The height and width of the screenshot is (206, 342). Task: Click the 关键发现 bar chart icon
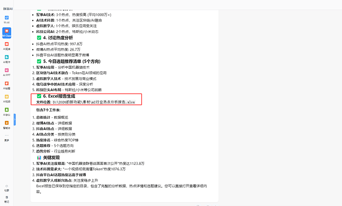39,157
